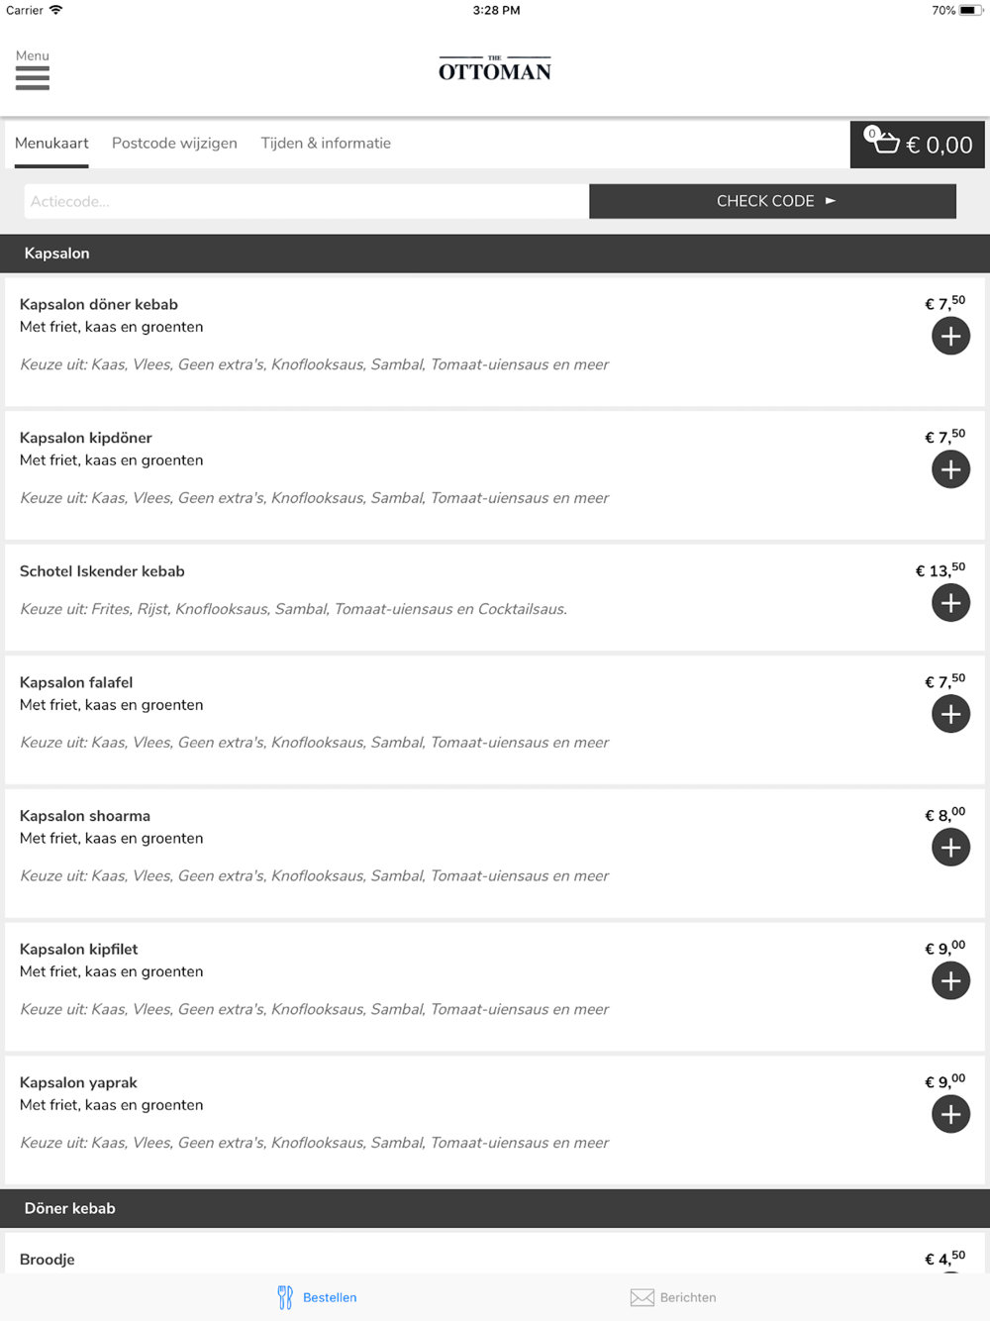
Task: Add Kapsalon falafel with plus icon
Action: [950, 714]
